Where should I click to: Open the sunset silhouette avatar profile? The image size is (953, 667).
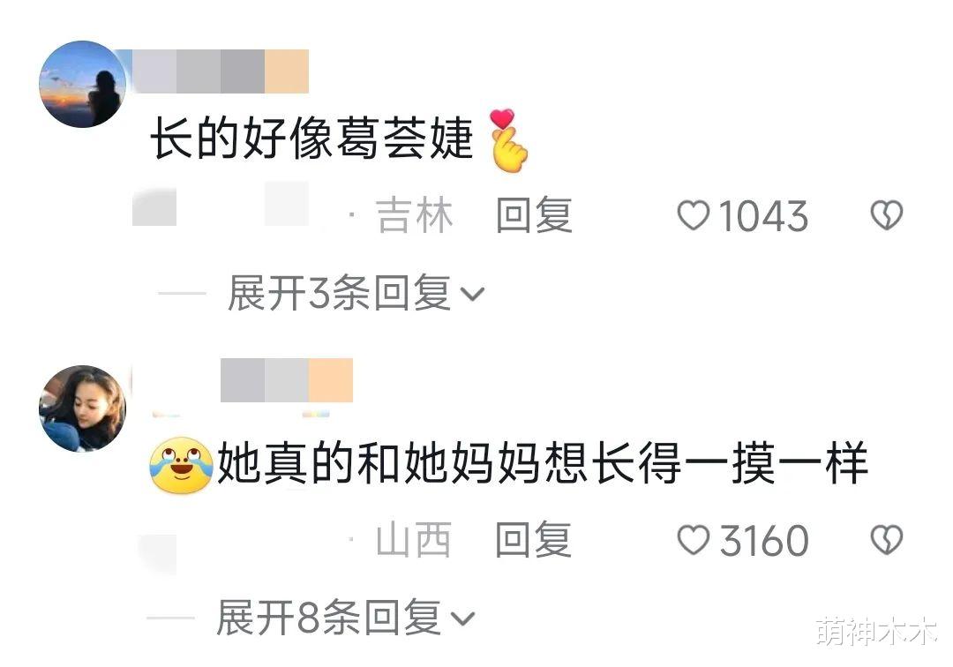click(x=83, y=84)
